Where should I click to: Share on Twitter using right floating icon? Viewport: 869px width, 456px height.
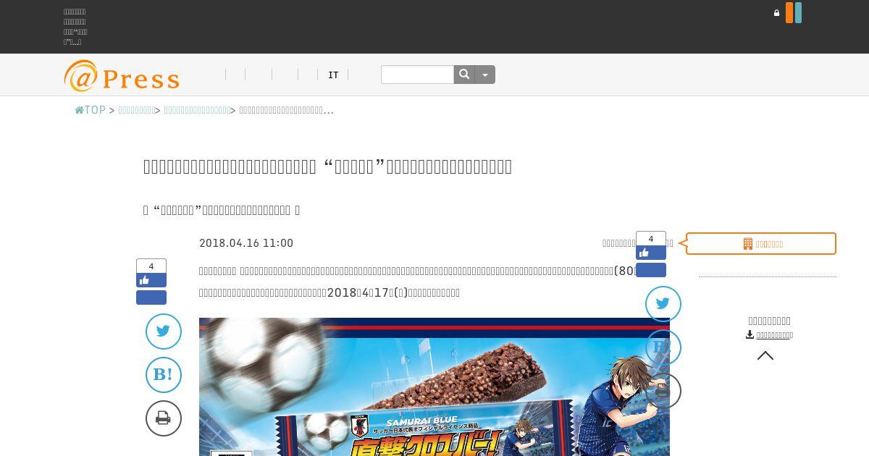[x=663, y=304]
